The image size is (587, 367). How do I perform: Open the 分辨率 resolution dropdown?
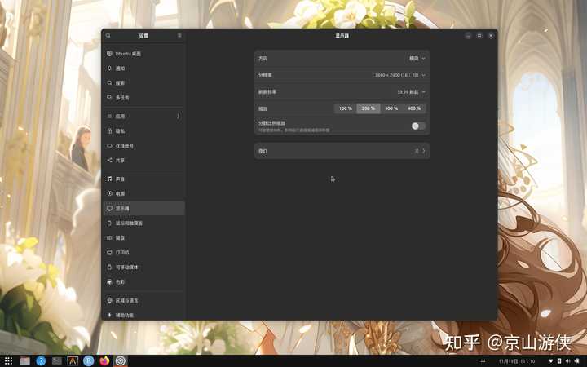tap(342, 75)
